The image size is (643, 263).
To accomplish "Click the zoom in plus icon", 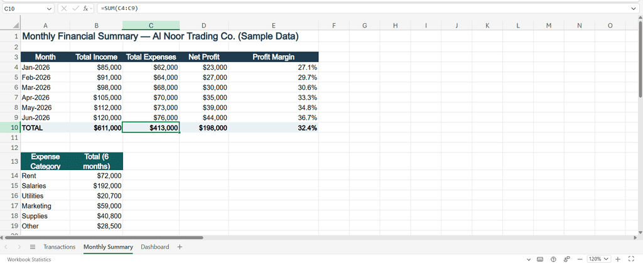I will coord(618,259).
